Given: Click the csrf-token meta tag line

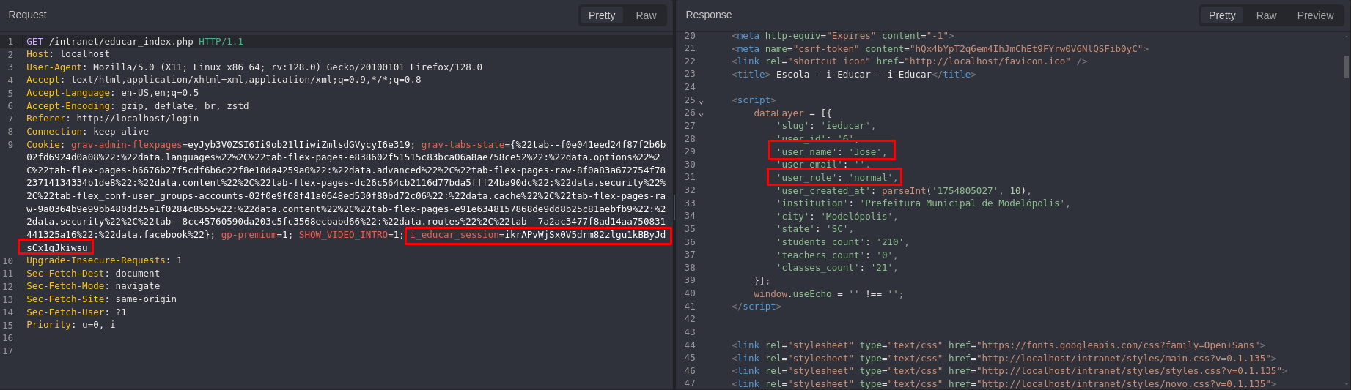Looking at the screenshot, I should click(x=940, y=49).
